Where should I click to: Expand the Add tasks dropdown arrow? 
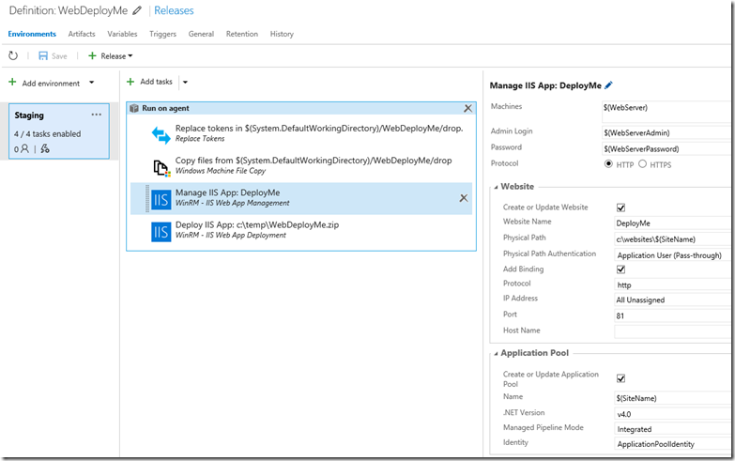185,83
